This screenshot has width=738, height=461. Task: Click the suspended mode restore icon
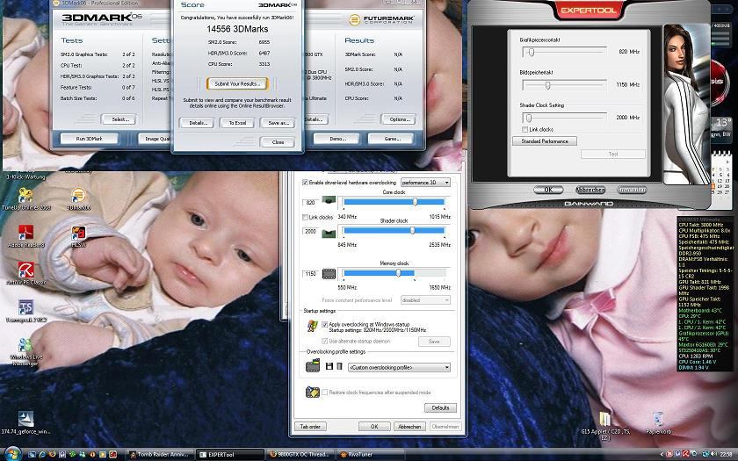(x=312, y=392)
